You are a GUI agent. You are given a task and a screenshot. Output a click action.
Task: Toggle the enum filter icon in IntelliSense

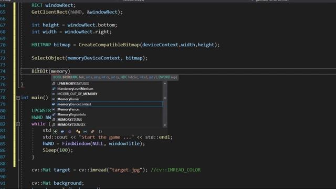tap(92, 131)
